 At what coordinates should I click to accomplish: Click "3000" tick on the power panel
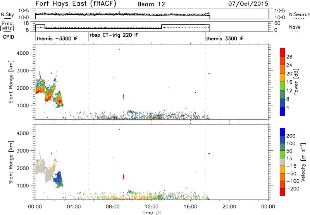[x=23, y=71]
